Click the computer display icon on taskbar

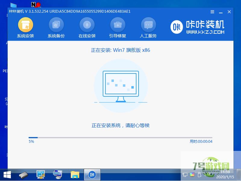pyautogui.click(x=40, y=175)
